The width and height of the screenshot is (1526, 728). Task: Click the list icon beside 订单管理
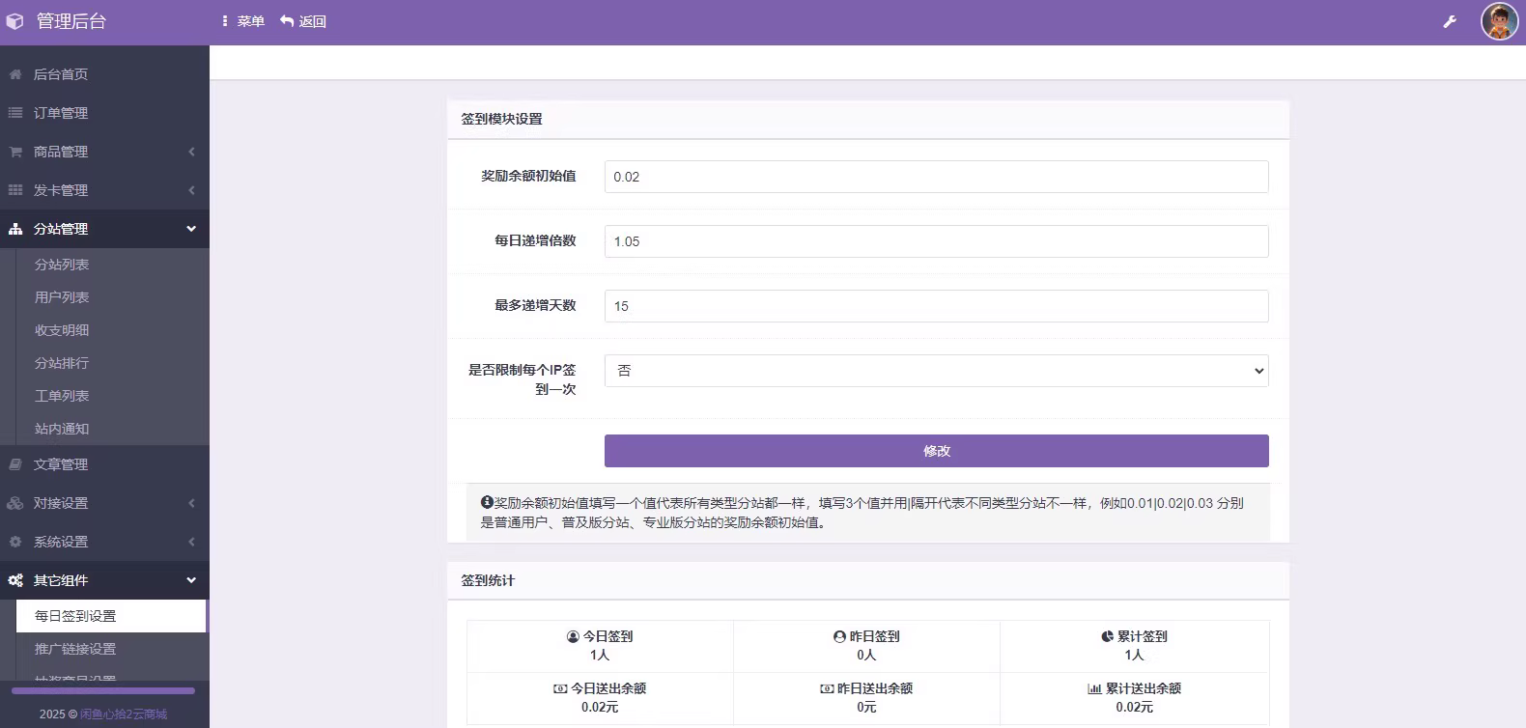[x=15, y=113]
